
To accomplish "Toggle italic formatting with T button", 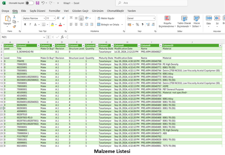I will click(x=30, y=25).
